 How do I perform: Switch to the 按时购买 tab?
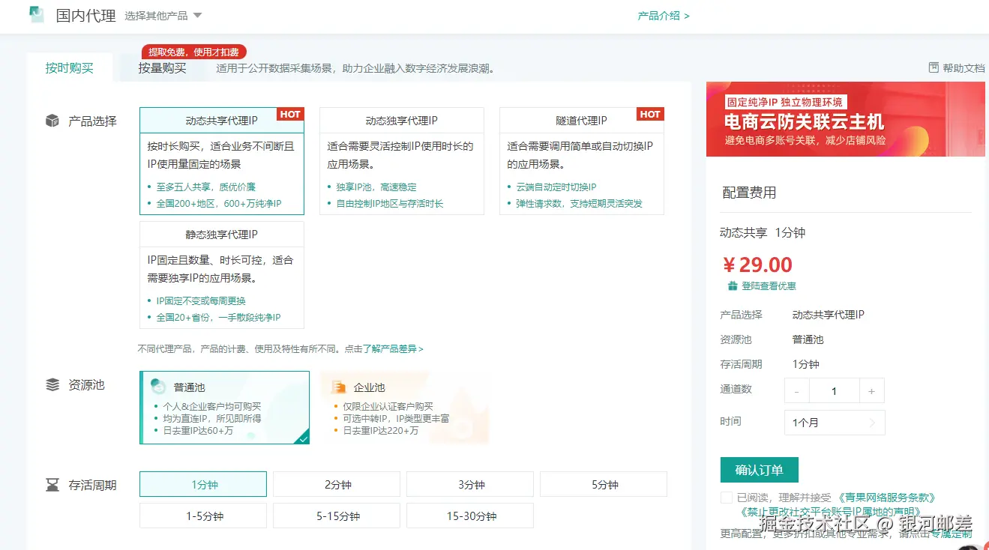point(70,67)
